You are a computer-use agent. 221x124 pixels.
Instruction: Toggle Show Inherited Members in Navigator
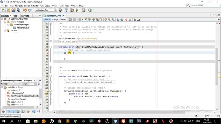click(3, 112)
